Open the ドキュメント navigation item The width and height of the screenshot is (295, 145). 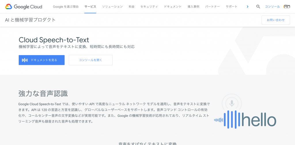click(x=173, y=7)
